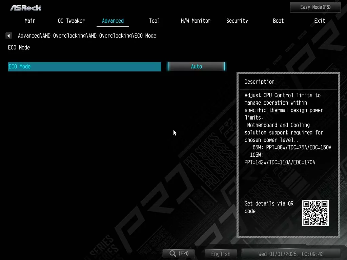
Task: Open the Security tab
Action: click(237, 21)
